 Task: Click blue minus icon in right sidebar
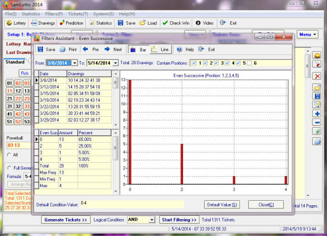click(317, 122)
